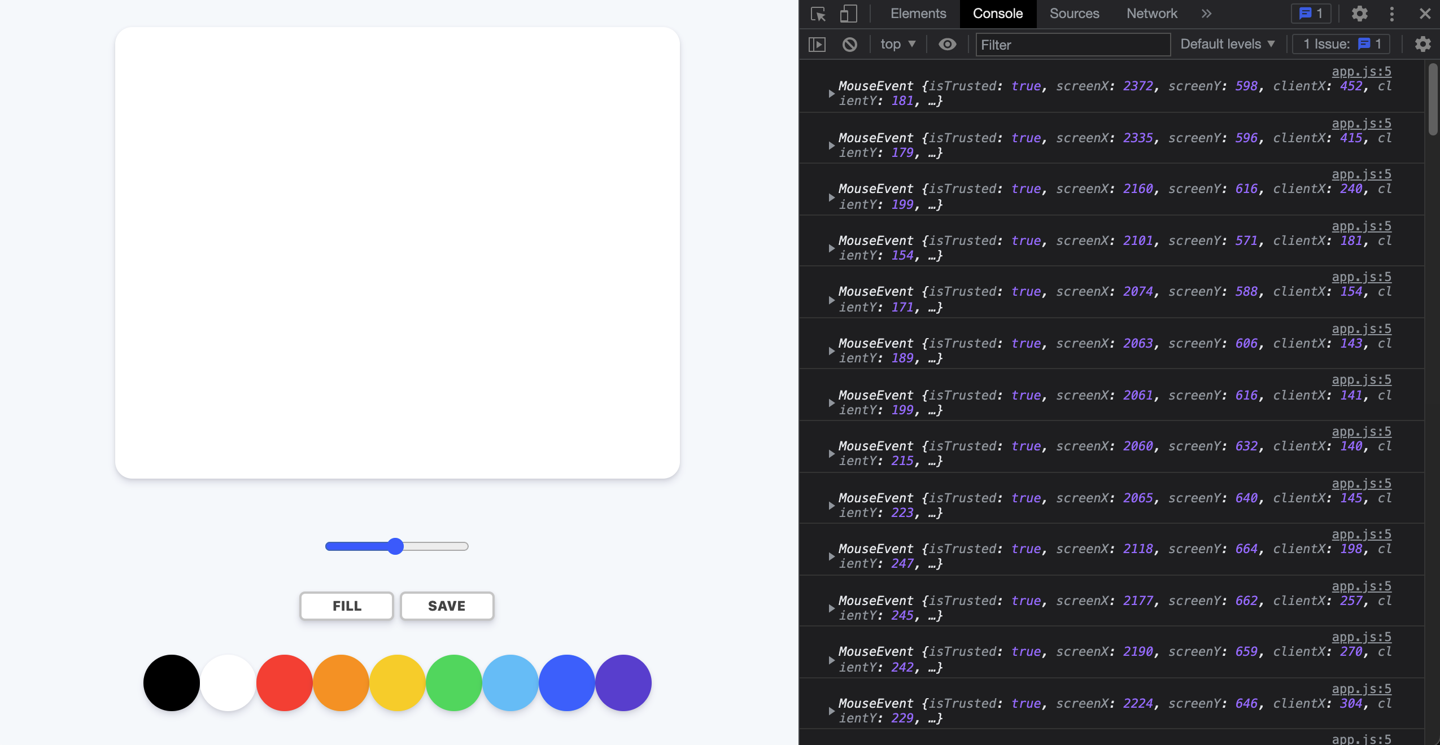Click the console Filter input field
The image size is (1440, 745).
point(1072,45)
